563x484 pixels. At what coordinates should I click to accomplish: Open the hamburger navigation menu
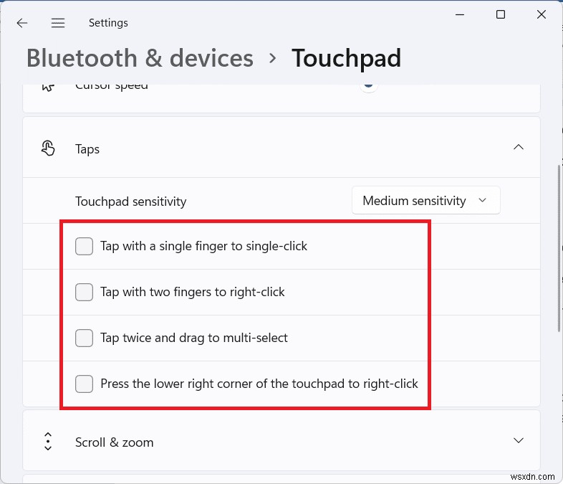pos(58,23)
